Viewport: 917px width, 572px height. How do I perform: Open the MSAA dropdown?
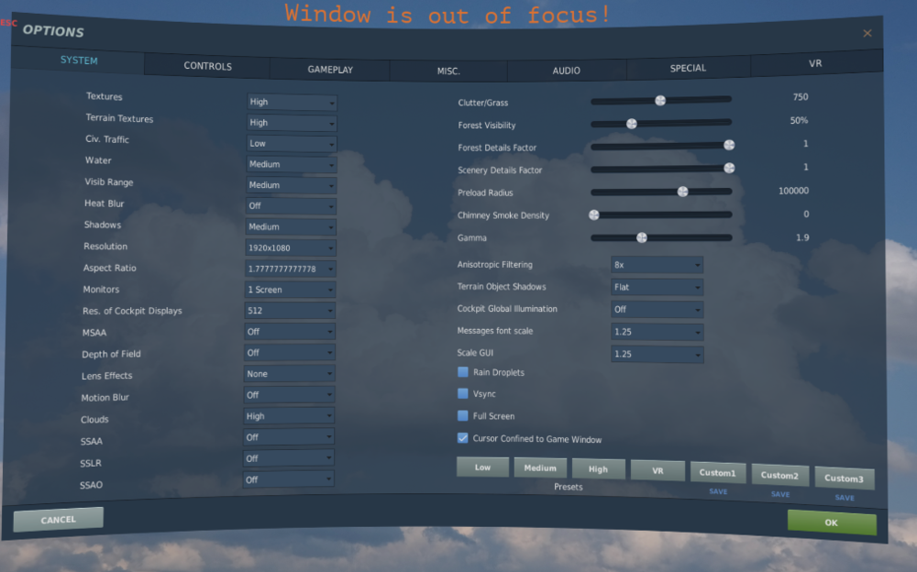[x=289, y=331]
